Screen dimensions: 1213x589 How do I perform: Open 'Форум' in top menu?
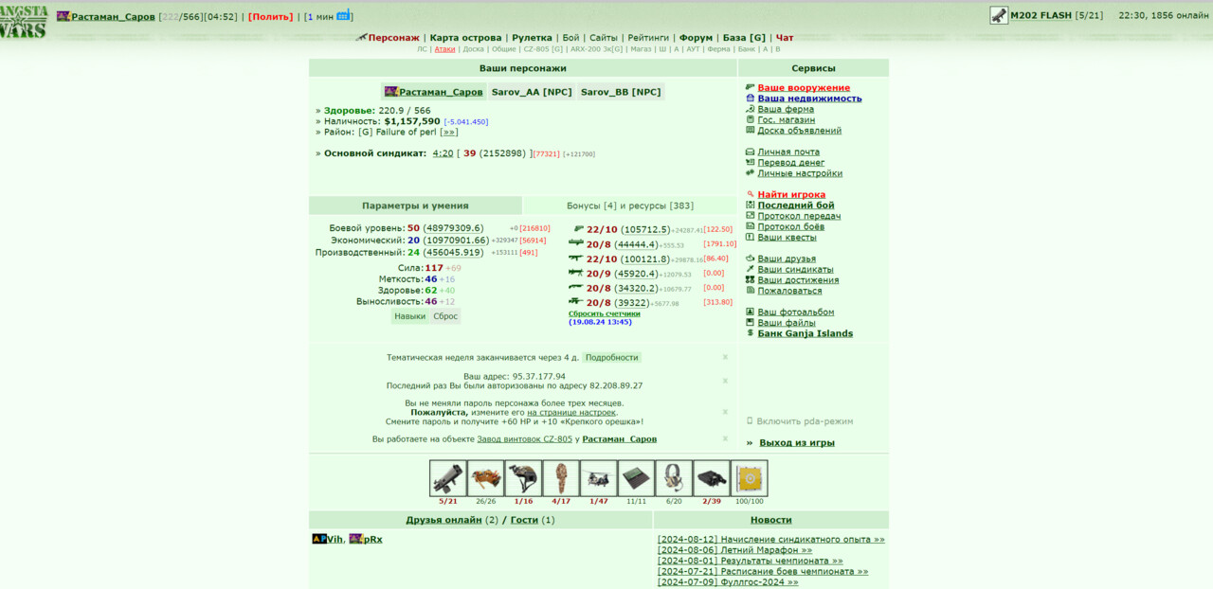[x=696, y=38]
